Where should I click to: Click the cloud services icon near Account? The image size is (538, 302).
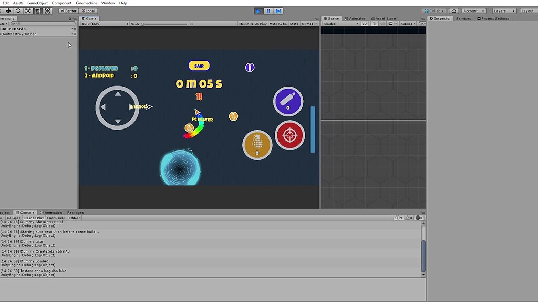(454, 10)
